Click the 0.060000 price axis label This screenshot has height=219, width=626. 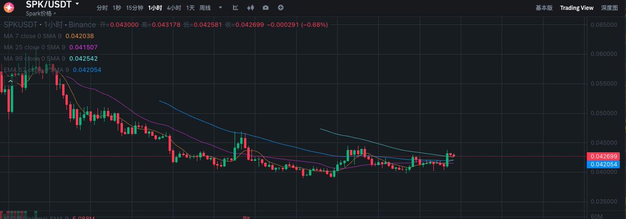pyautogui.click(x=603, y=54)
